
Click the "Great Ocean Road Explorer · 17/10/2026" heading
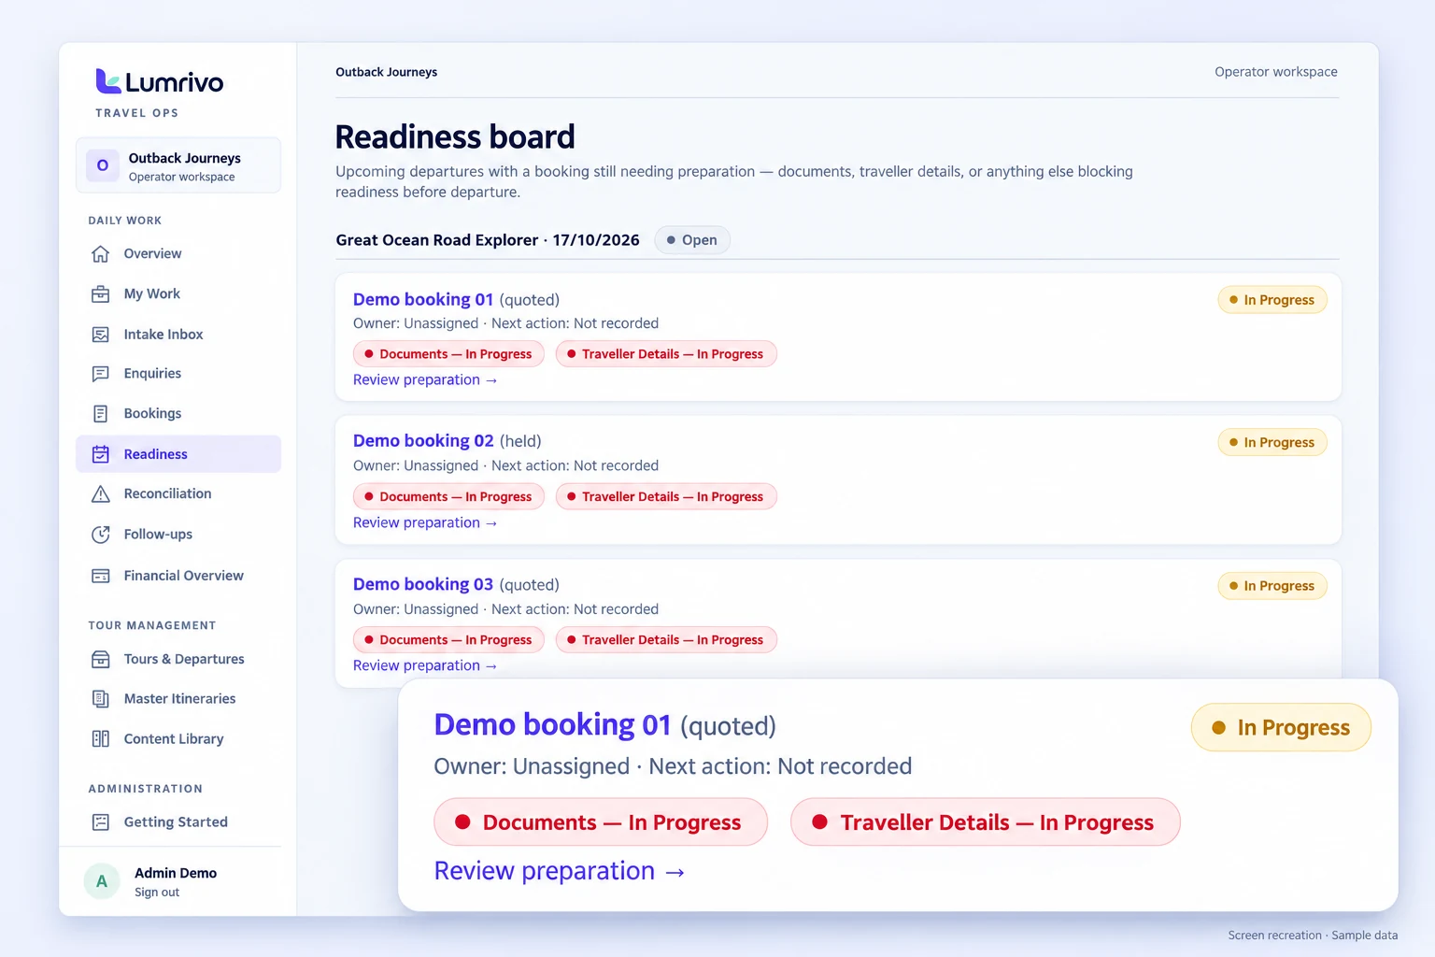[x=488, y=240]
